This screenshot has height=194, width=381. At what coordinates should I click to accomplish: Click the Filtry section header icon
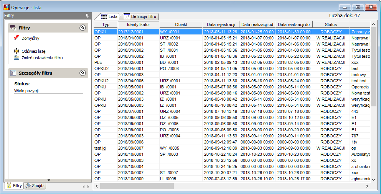pos(13,28)
